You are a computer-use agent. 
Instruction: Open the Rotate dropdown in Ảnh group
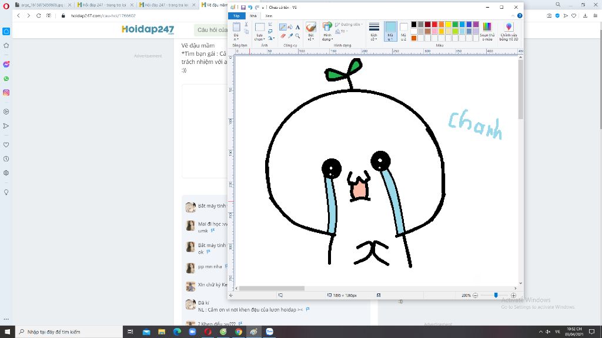271,38
